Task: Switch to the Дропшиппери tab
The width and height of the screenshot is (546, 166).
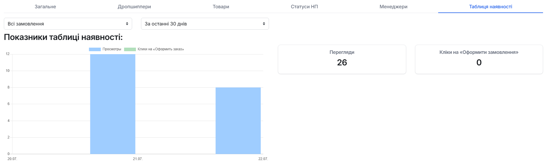Action: coord(134,7)
